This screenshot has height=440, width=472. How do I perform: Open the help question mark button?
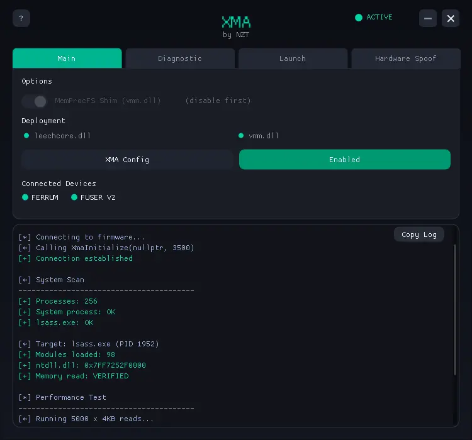[21, 18]
